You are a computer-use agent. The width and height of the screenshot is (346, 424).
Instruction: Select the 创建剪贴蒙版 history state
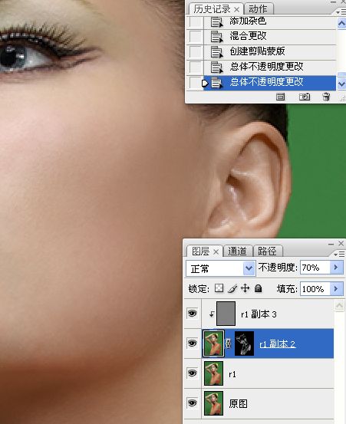point(269,52)
